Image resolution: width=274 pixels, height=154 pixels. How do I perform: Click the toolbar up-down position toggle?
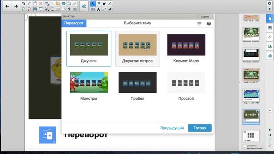pyautogui.click(x=269, y=9)
